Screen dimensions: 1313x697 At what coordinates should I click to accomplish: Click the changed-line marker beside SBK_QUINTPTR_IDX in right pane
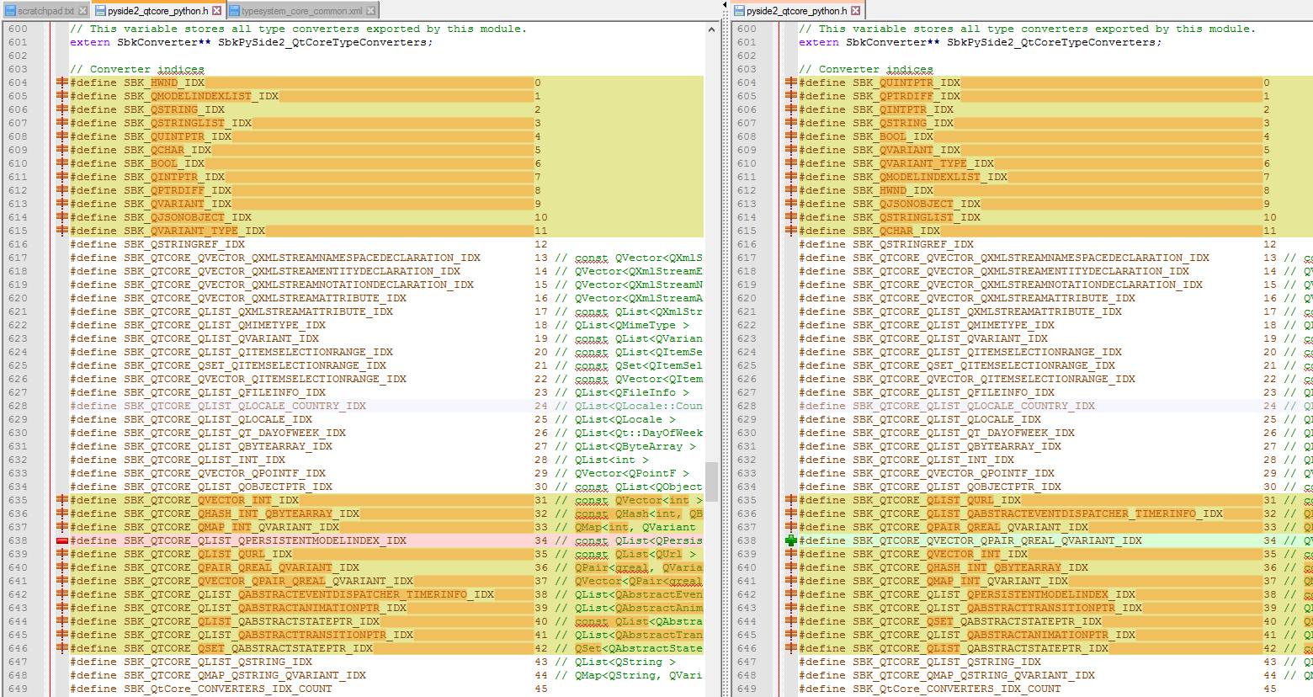(x=791, y=82)
